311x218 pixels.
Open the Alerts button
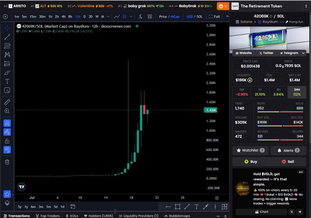pyautogui.click(x=288, y=150)
